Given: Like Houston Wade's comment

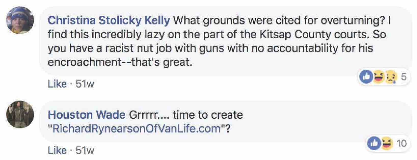Looking at the screenshot, I should pyautogui.click(x=57, y=150).
